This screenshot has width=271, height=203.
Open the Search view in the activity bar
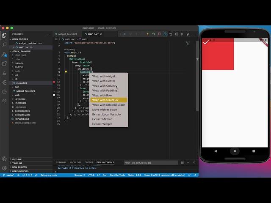pos(4,44)
